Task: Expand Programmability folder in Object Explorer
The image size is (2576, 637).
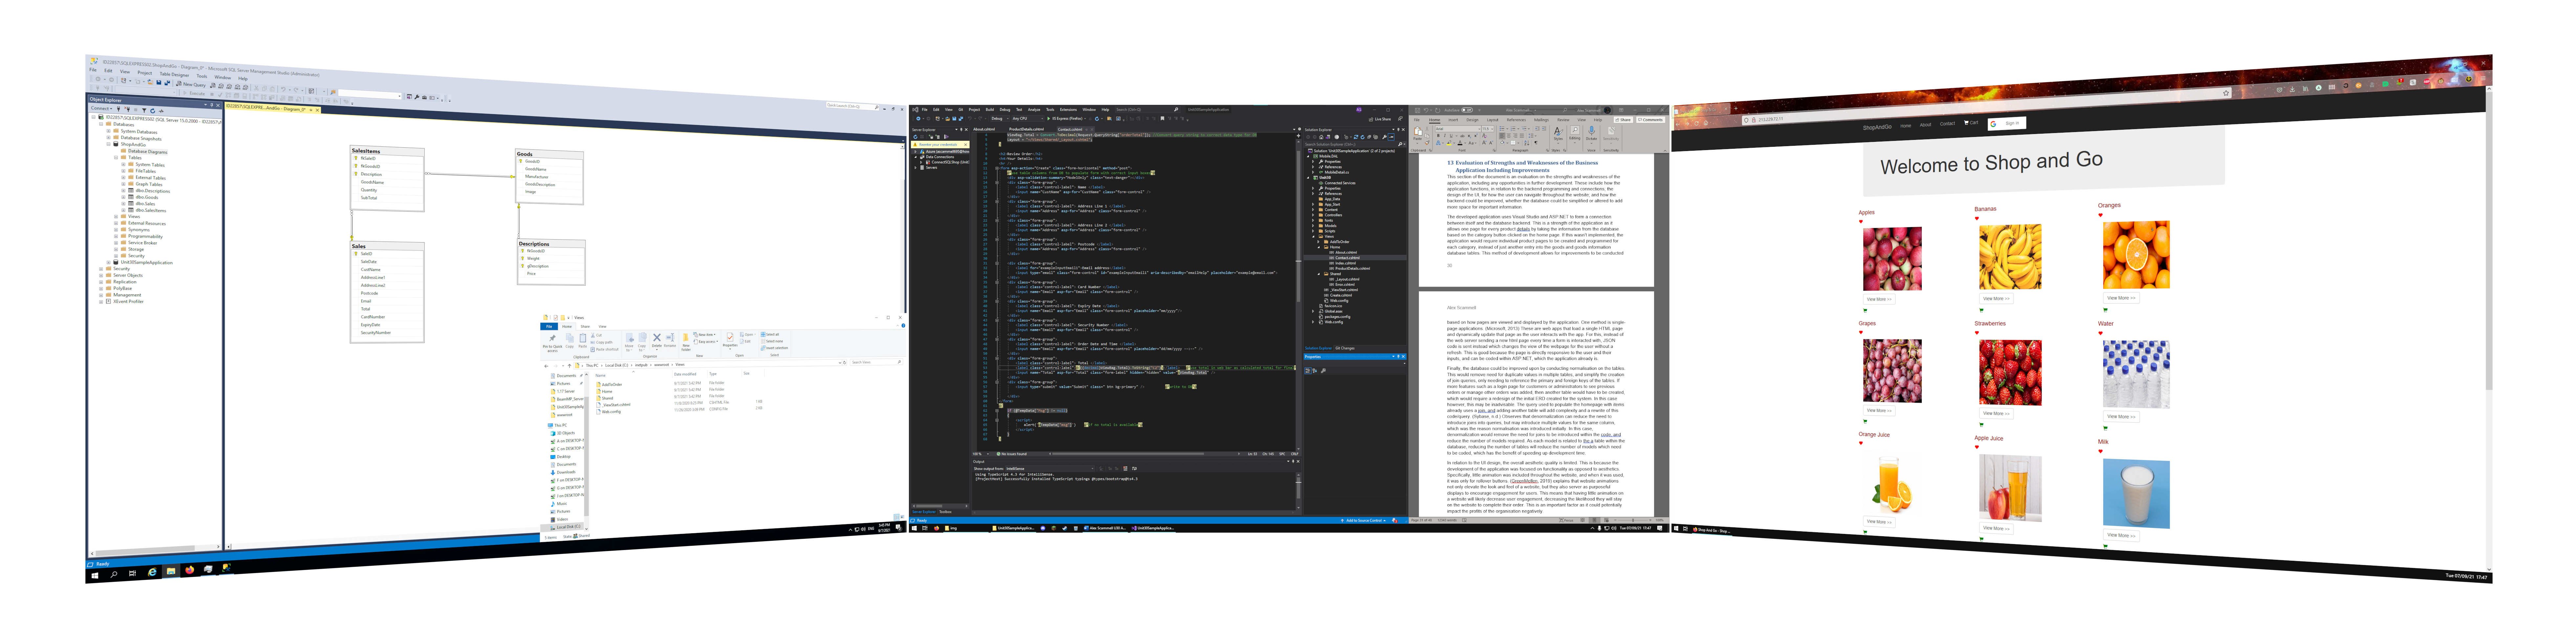Action: pos(116,236)
